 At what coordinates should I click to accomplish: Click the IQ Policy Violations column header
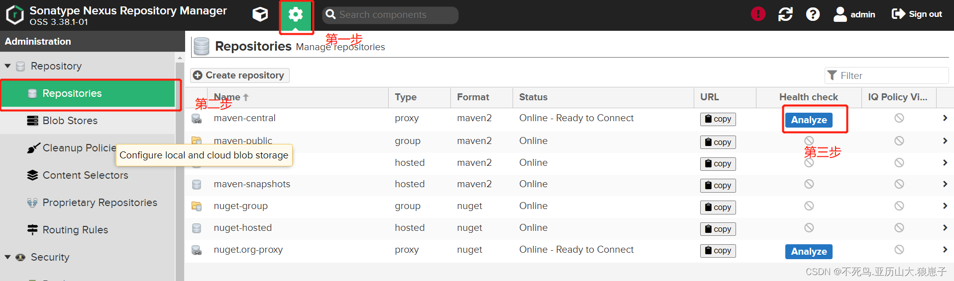click(x=899, y=97)
